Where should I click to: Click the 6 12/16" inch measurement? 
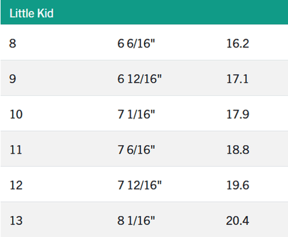pyautogui.click(x=139, y=79)
